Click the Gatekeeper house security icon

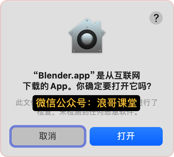pyautogui.click(x=87, y=35)
